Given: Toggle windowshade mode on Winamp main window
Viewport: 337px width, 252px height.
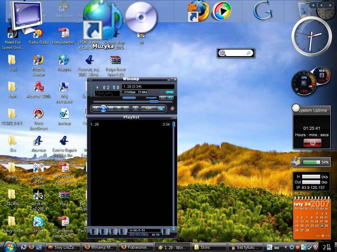Looking at the screenshot, I should [x=172, y=79].
